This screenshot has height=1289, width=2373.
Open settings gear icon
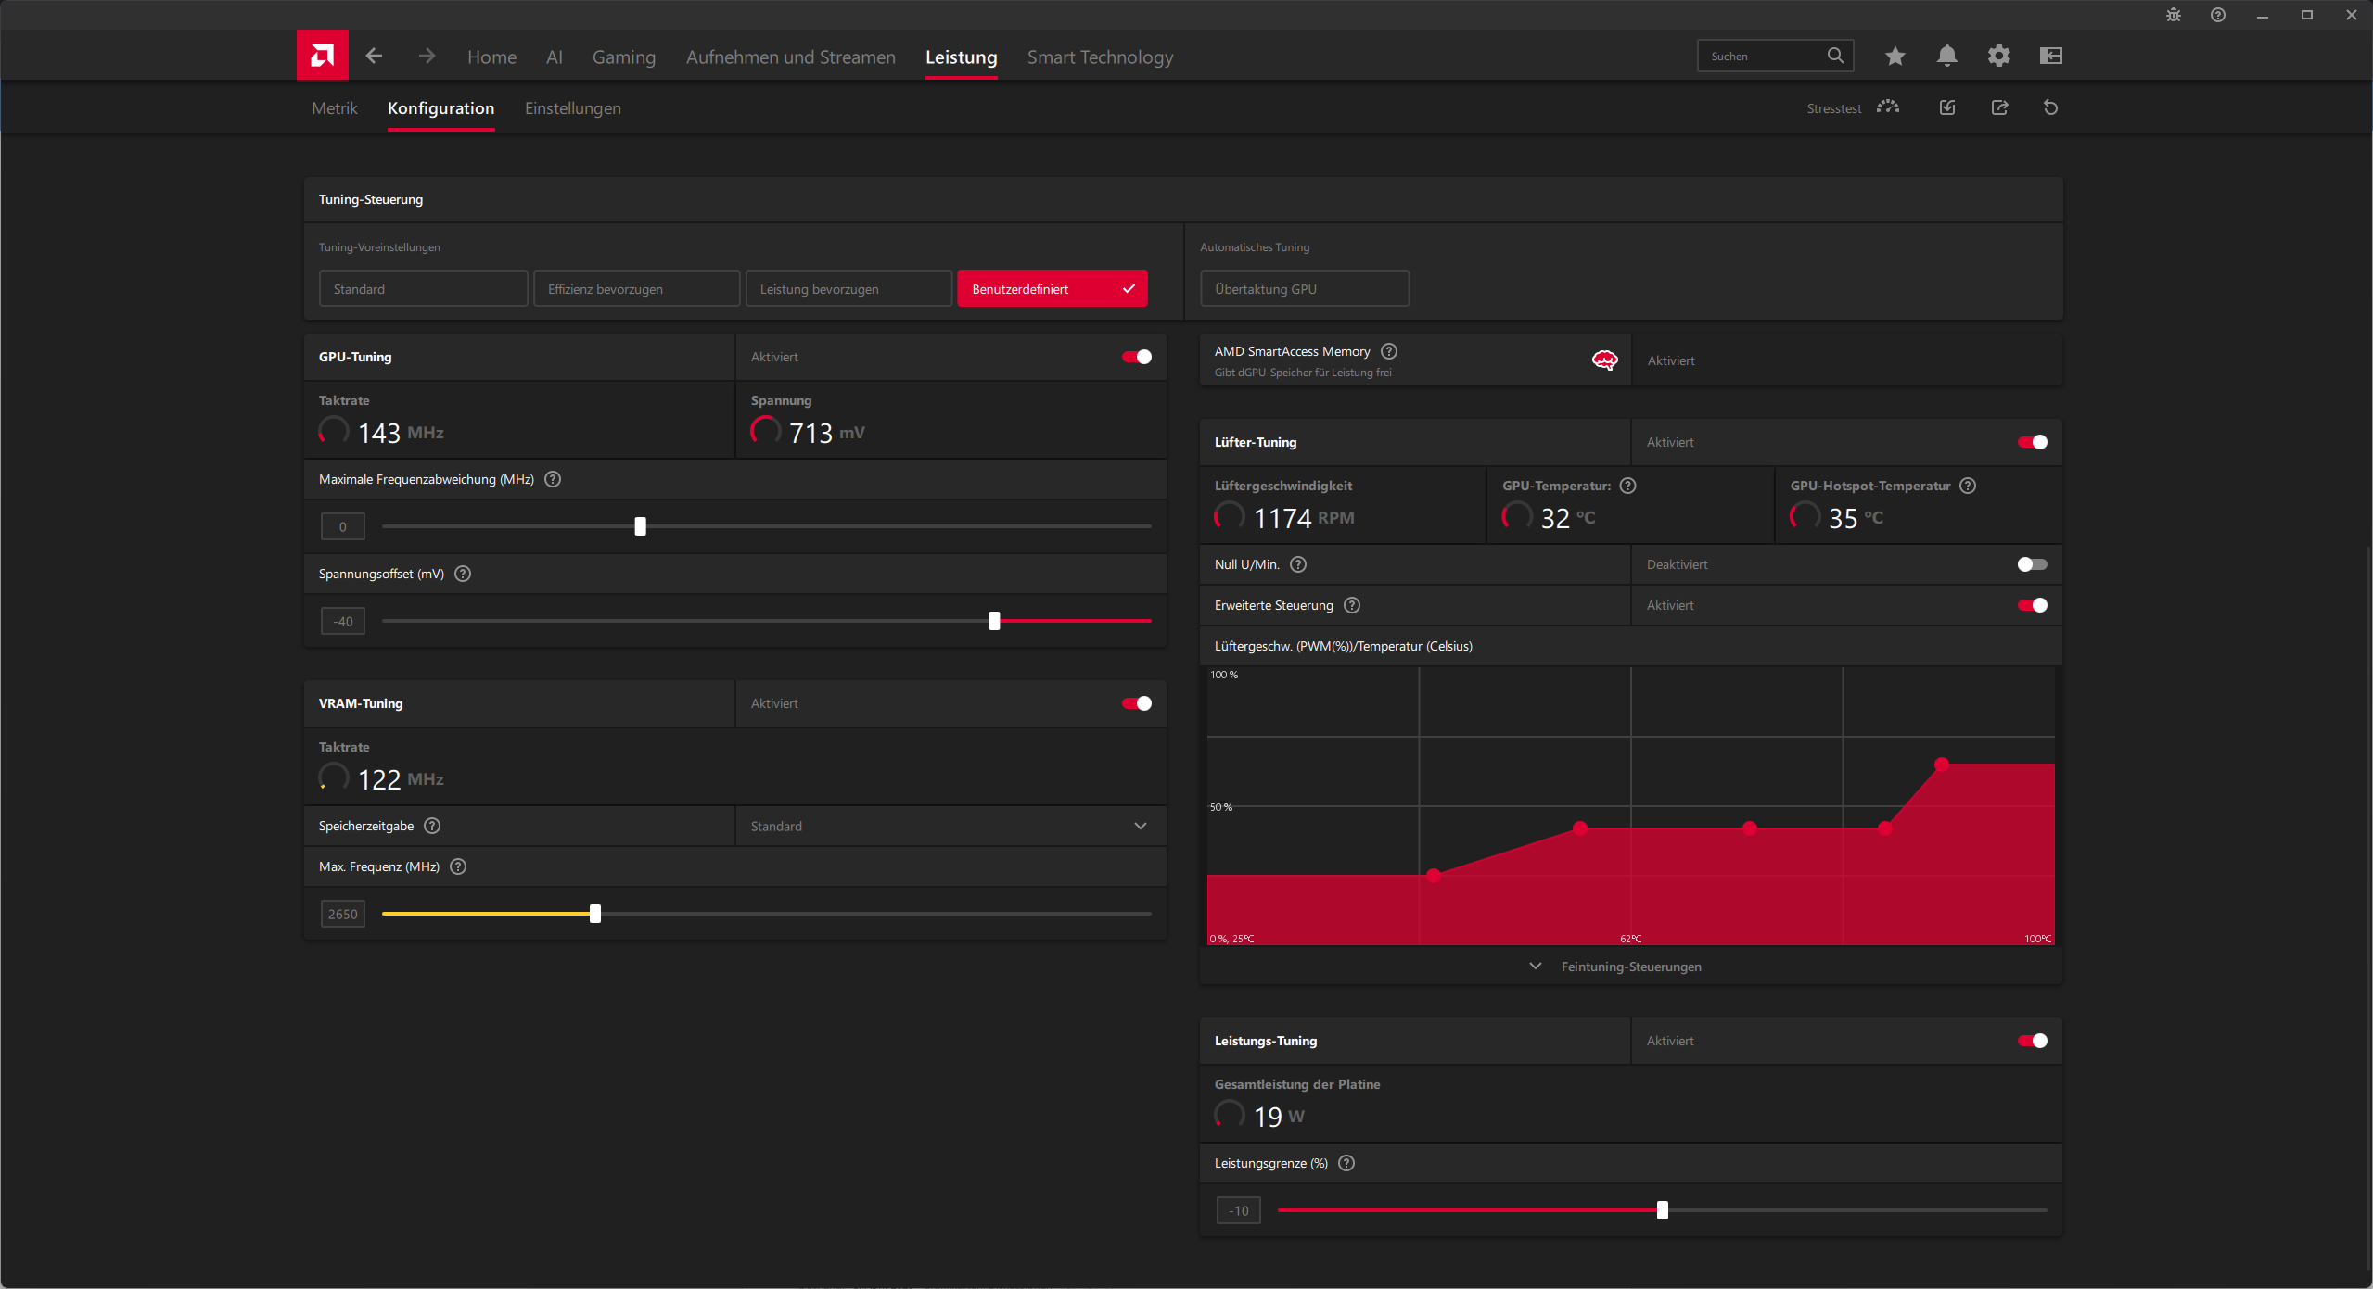[1998, 56]
